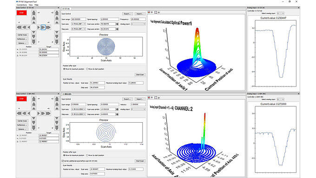Open Analog input dropdown in E-727.AS Scan Control
This screenshot has height=178, width=316.
pyautogui.click(x=138, y=24)
